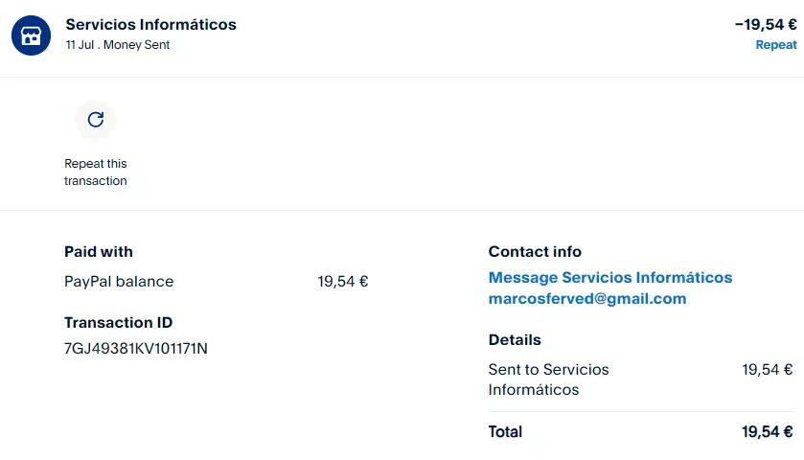
Task: Click the merchant store icon
Action: [31, 35]
